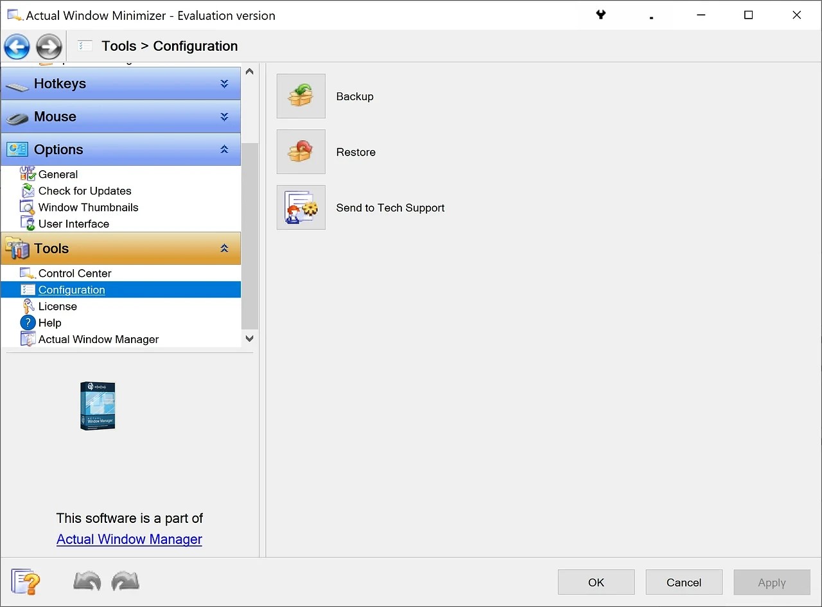Image resolution: width=822 pixels, height=607 pixels.
Task: Open the Backup tool
Action: pos(301,96)
